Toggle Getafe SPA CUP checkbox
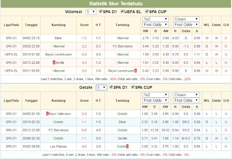Image resolution: width=232 pixels, height=159 pixels. pyautogui.click(x=133, y=87)
